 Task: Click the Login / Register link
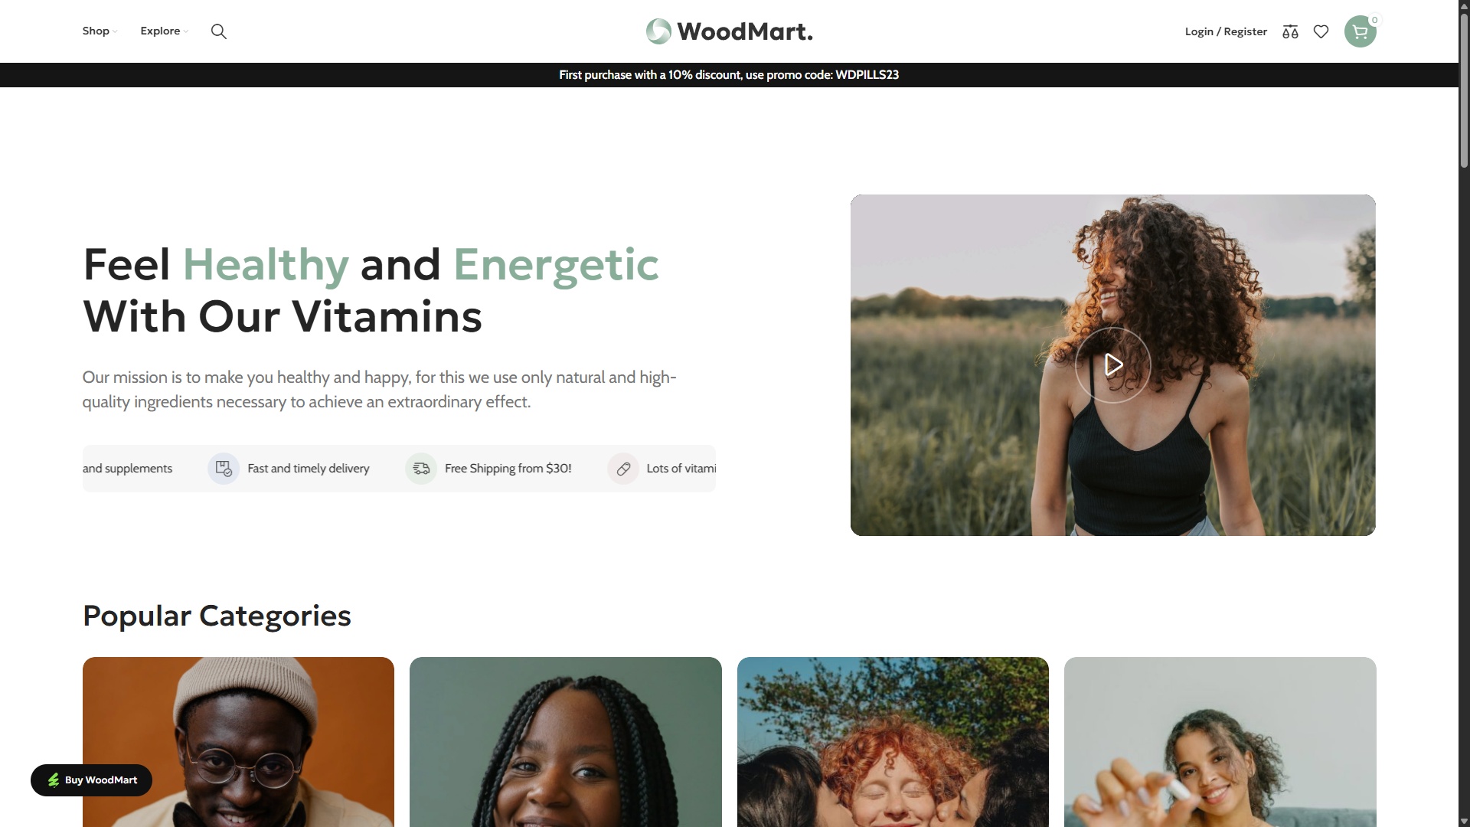tap(1226, 31)
